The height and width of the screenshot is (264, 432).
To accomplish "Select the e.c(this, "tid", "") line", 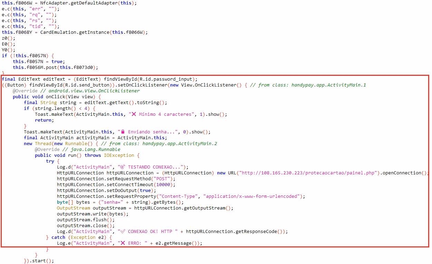I will [x=31, y=27].
